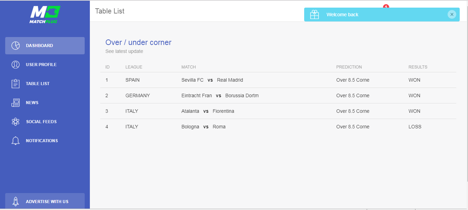Click the Table List page title
The image size is (468, 210).
point(110,11)
